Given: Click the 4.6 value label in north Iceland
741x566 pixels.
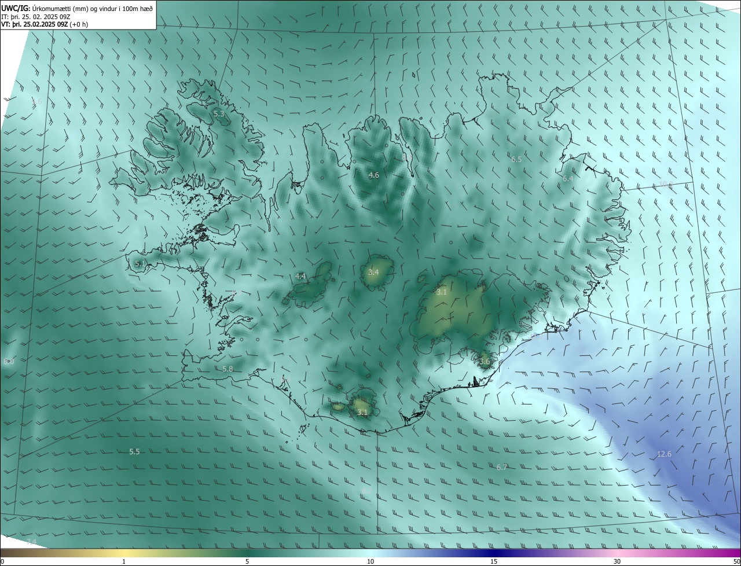Looking at the screenshot, I should (374, 175).
